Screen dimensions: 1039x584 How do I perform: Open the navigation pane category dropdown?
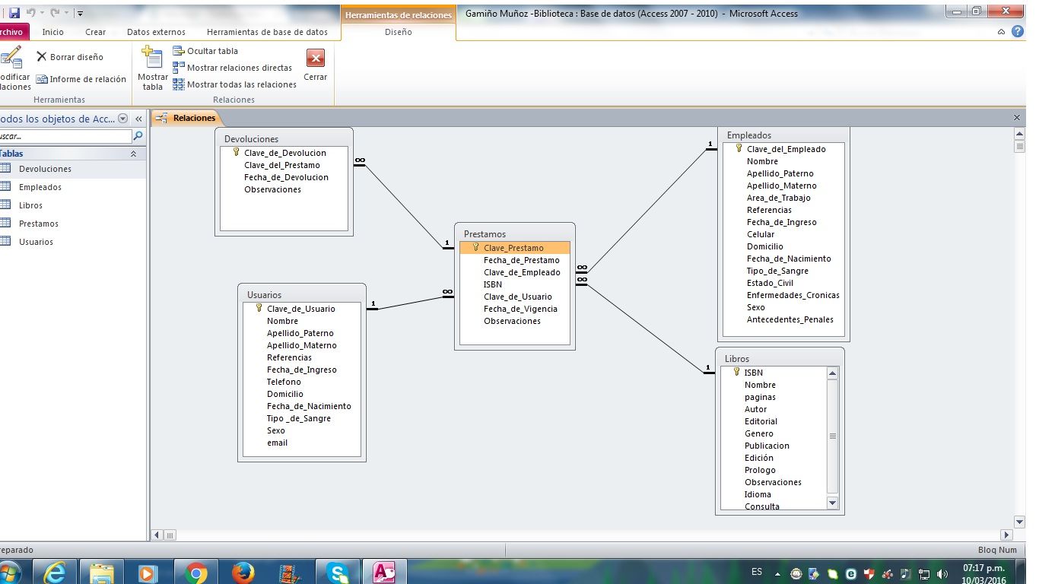coord(122,119)
